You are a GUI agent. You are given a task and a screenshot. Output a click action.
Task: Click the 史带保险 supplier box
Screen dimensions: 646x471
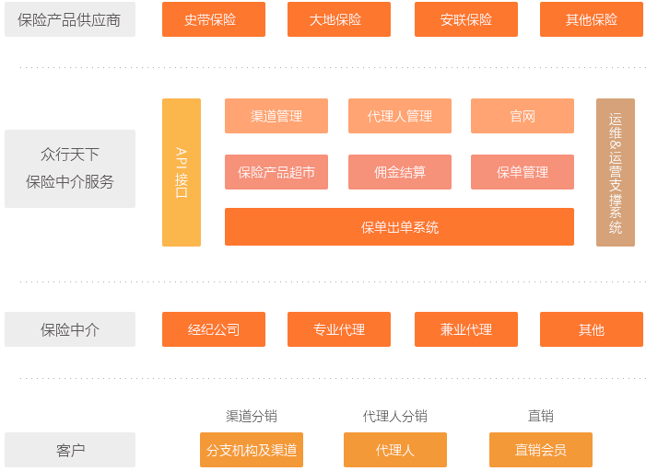tap(213, 19)
